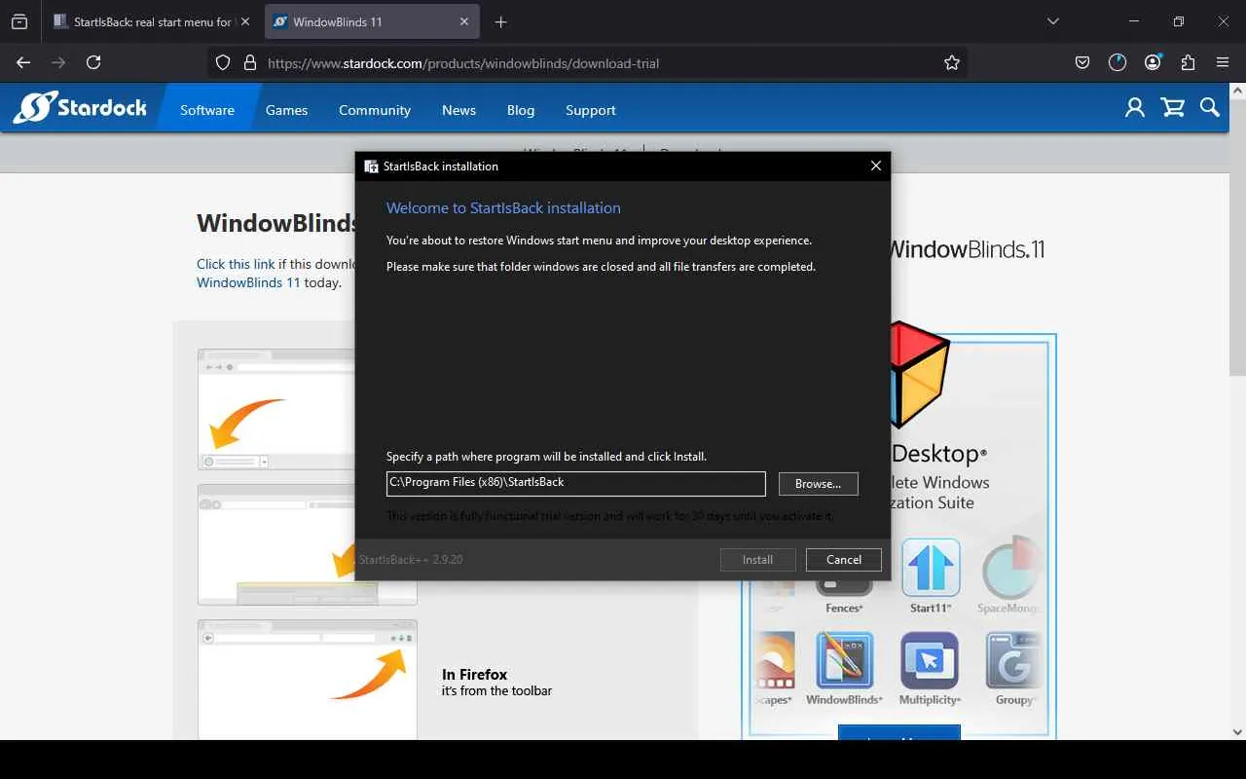Focus the installation path input field

pos(576,483)
